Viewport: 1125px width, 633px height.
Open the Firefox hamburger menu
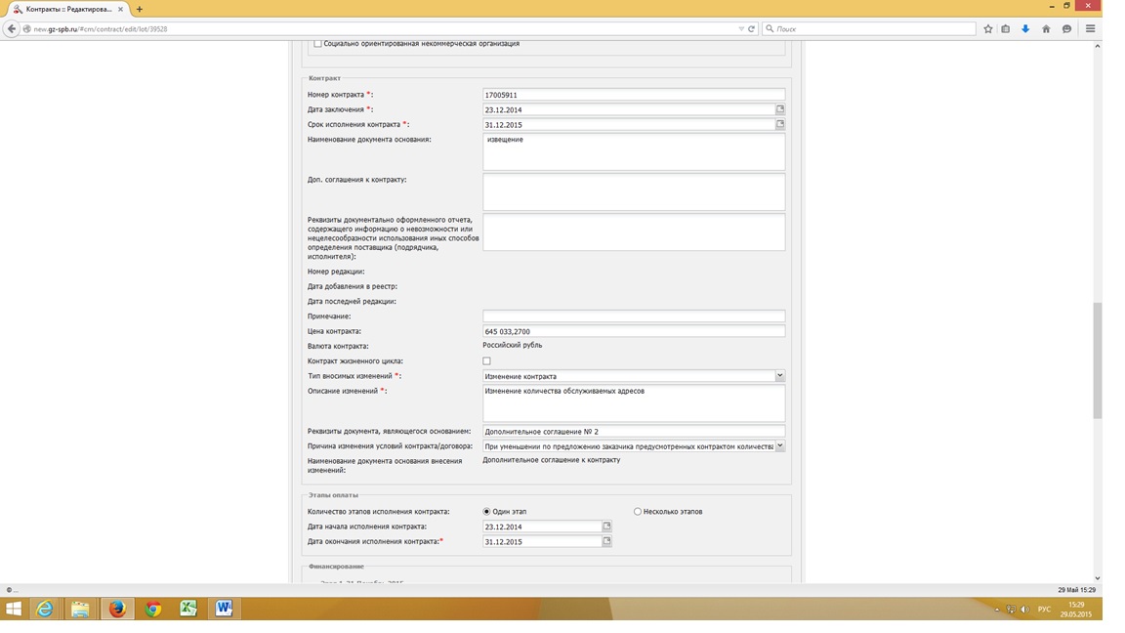pos(1091,28)
